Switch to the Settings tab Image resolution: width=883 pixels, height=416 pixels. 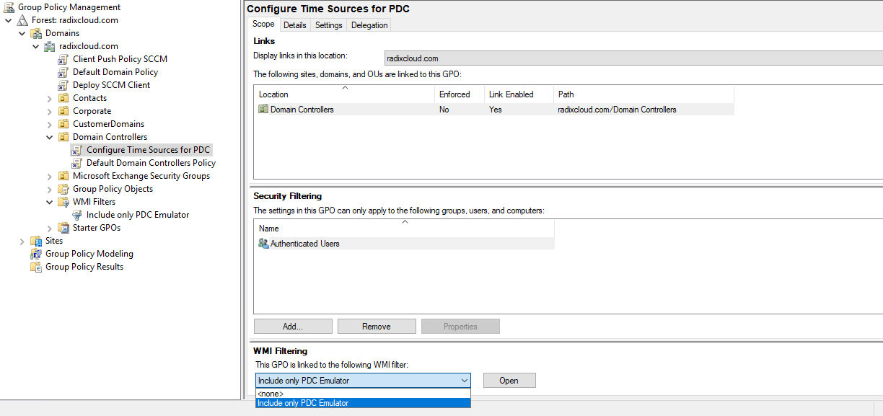[328, 25]
